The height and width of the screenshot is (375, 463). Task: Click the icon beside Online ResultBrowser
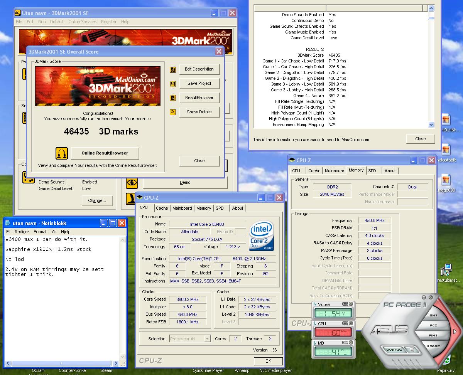click(x=62, y=153)
